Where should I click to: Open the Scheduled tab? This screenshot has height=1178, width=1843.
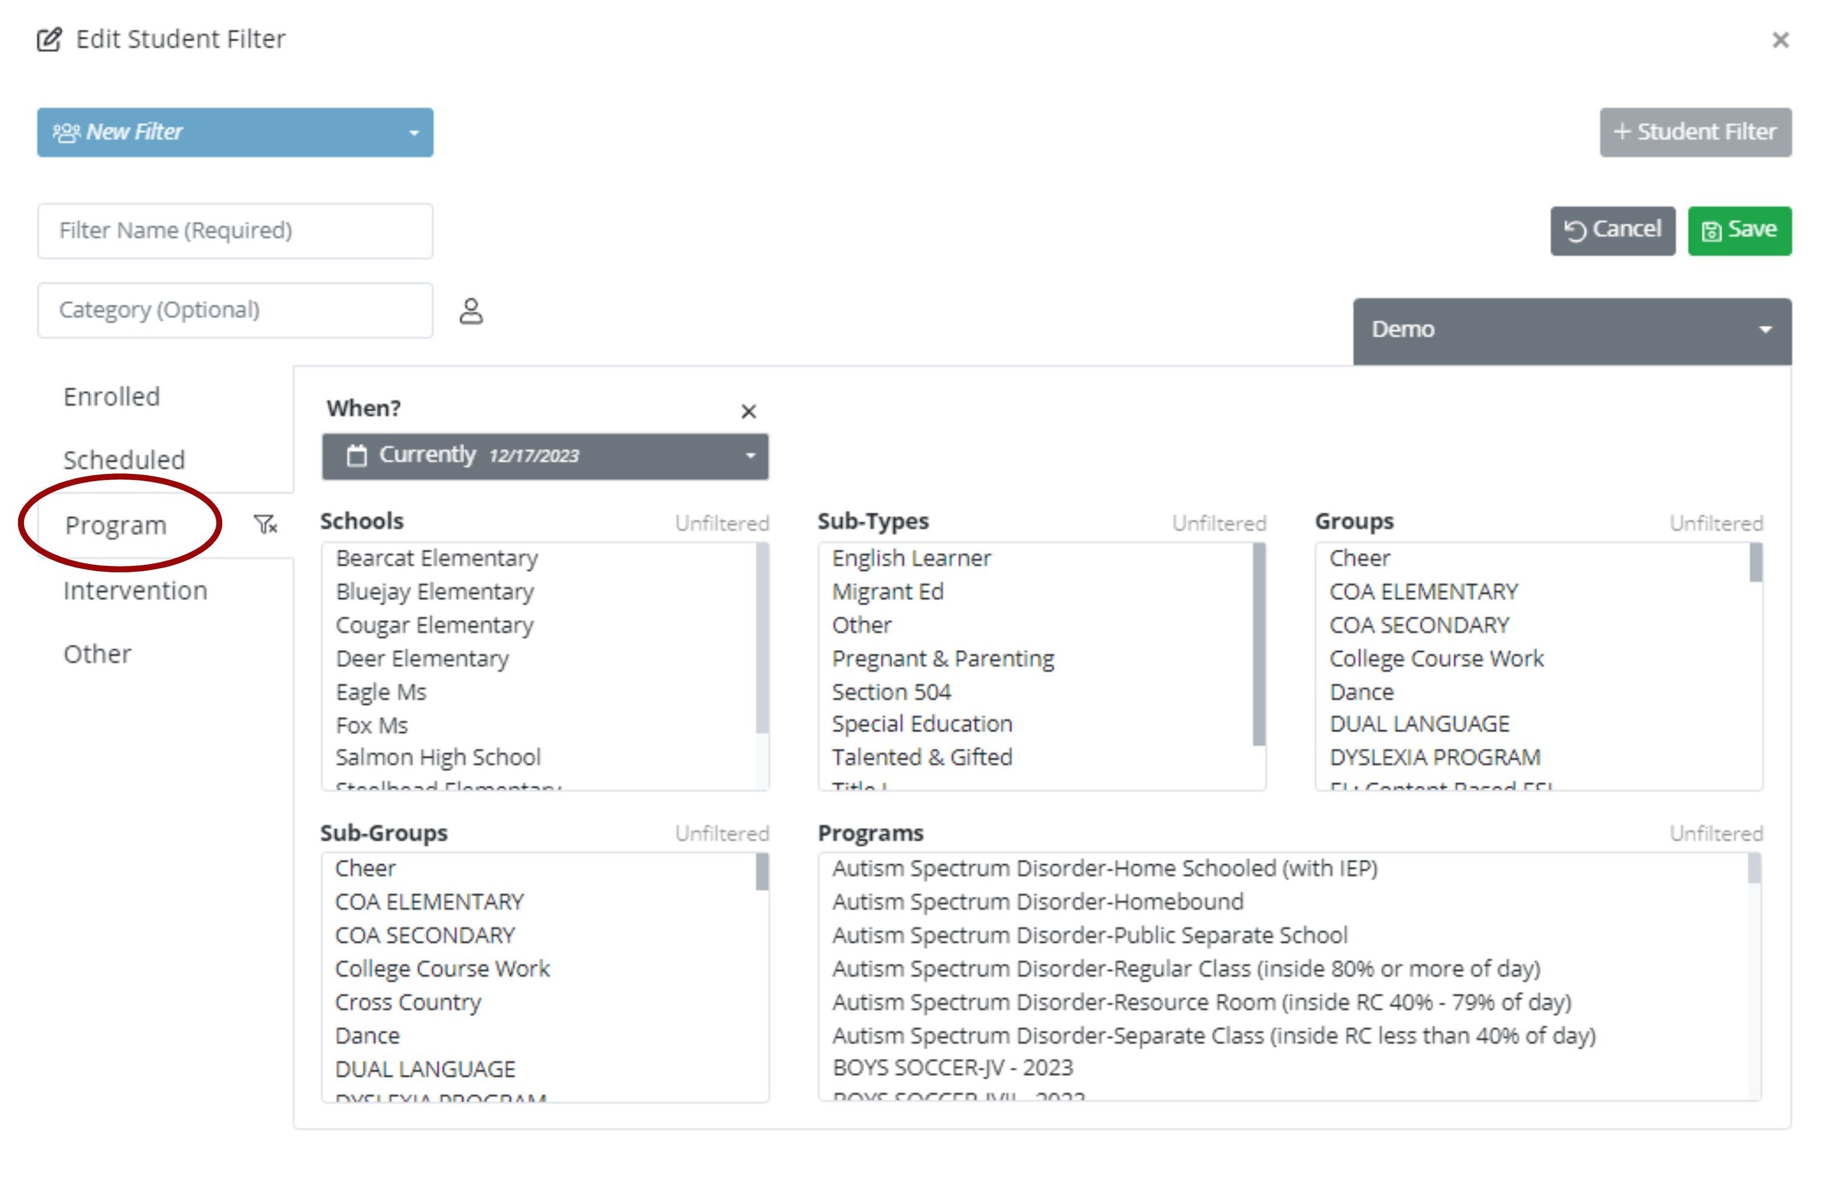(124, 460)
